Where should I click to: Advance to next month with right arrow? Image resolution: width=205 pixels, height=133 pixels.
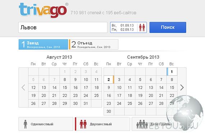tap(182, 87)
